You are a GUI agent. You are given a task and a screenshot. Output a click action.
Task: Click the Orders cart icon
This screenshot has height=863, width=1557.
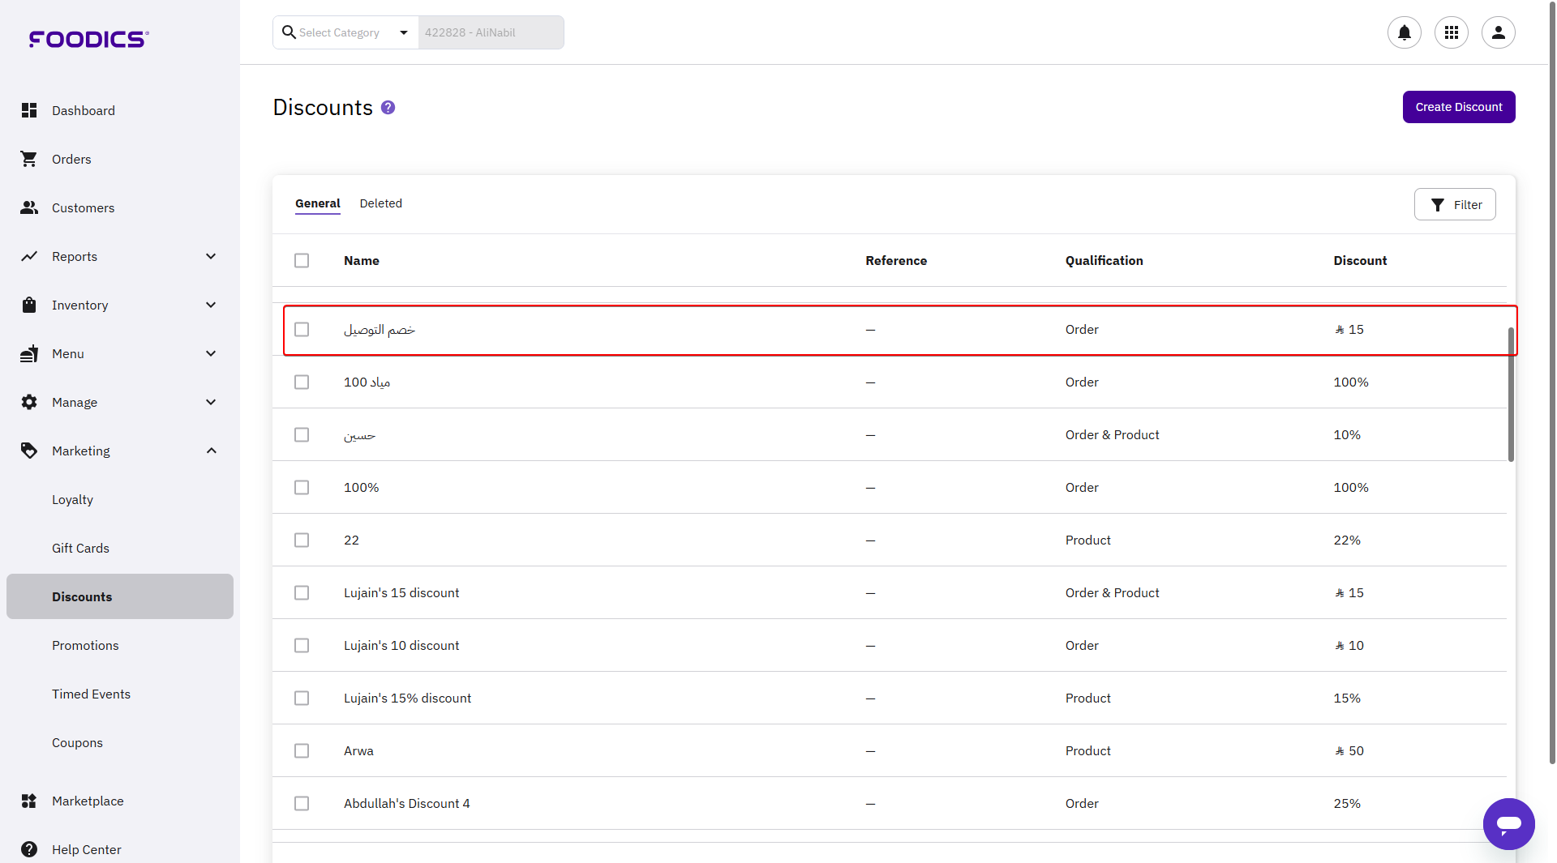(x=29, y=159)
